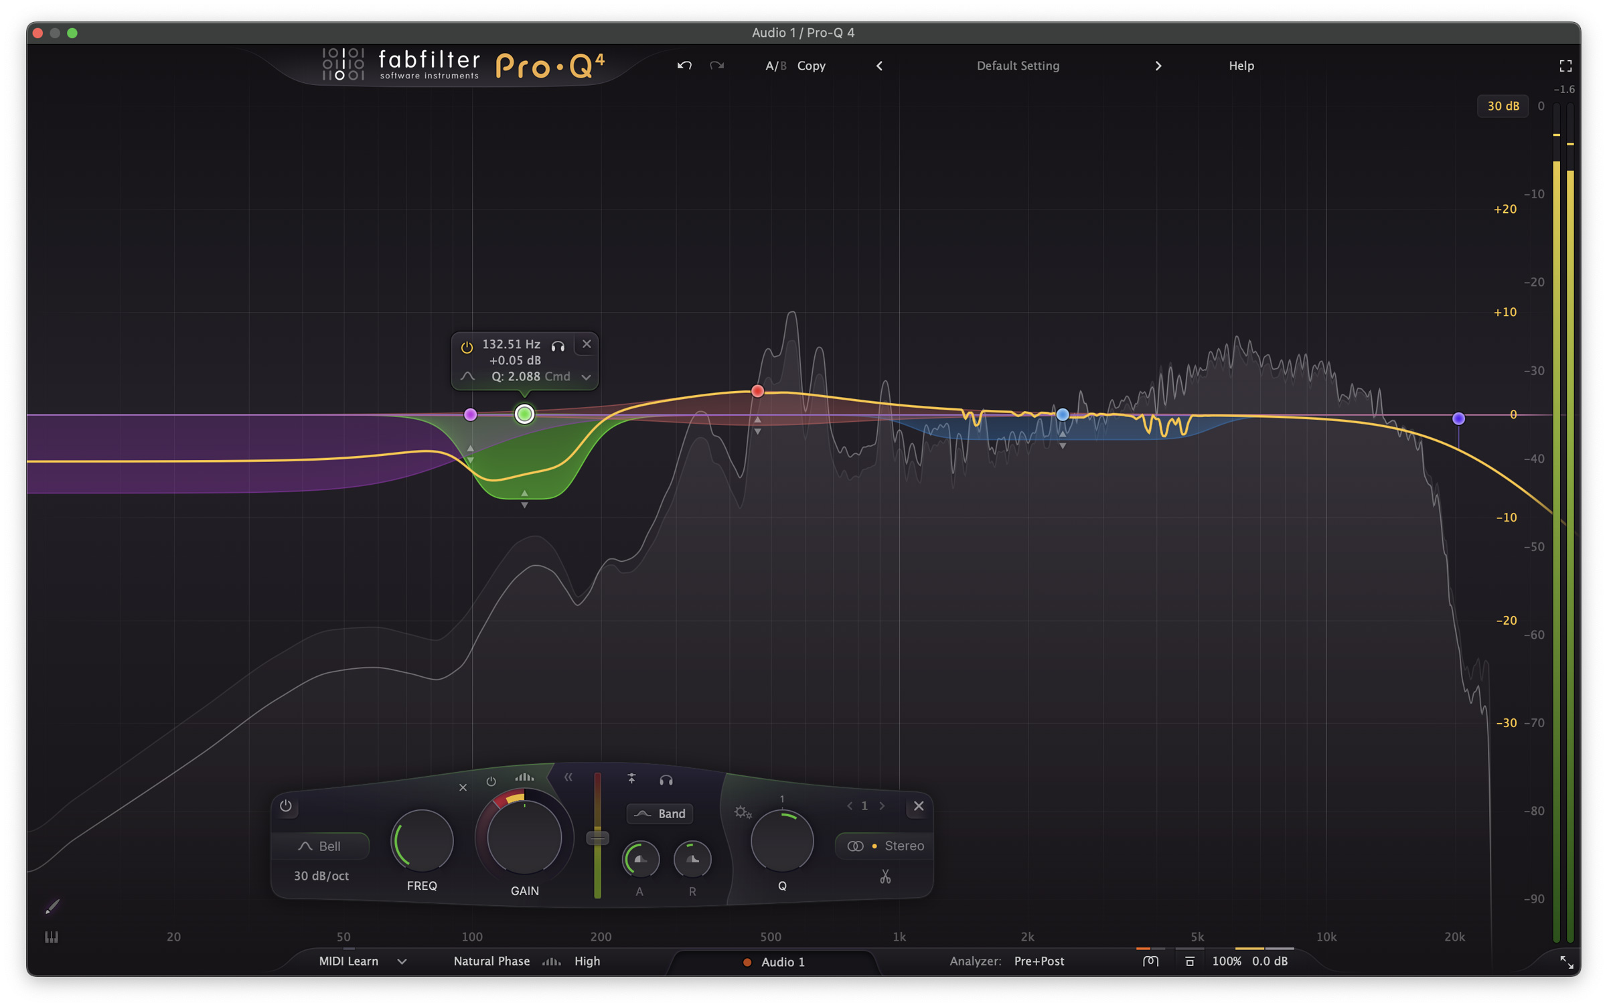The width and height of the screenshot is (1607, 1007).
Task: Click the redo arrow in the top bar
Action: coord(716,66)
